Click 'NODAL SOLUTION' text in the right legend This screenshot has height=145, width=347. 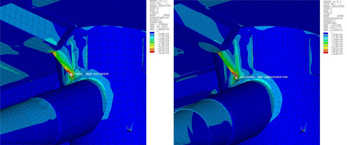(x=334, y=7)
